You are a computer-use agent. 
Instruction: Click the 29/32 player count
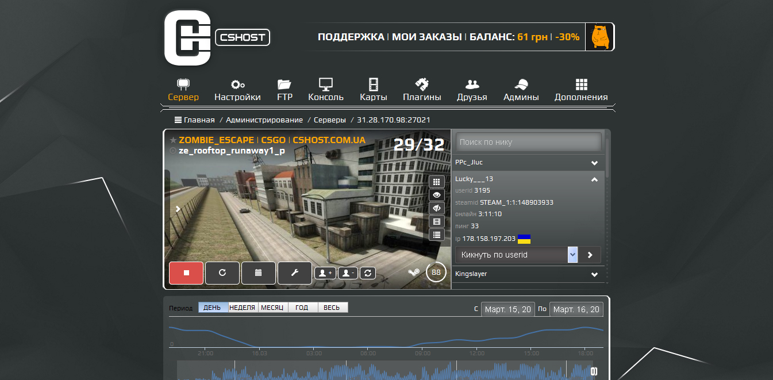click(419, 145)
